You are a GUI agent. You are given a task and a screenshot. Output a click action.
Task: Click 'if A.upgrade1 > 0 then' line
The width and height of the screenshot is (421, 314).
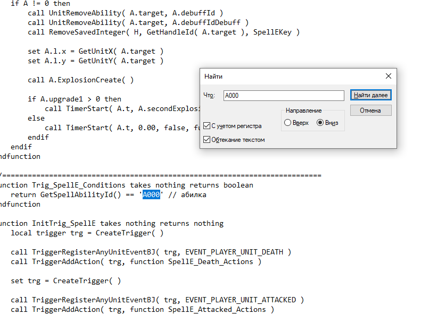click(75, 99)
